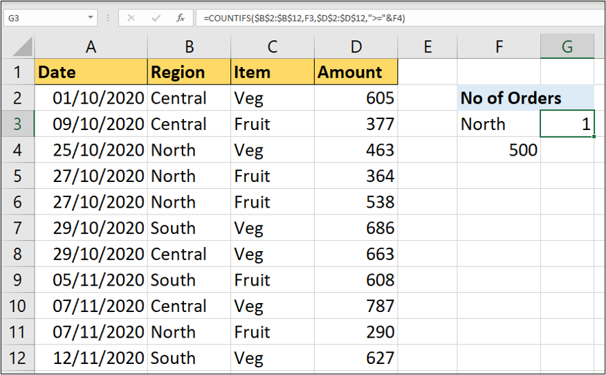
Task: Click date cell 01/10/2020
Action: 91,98
